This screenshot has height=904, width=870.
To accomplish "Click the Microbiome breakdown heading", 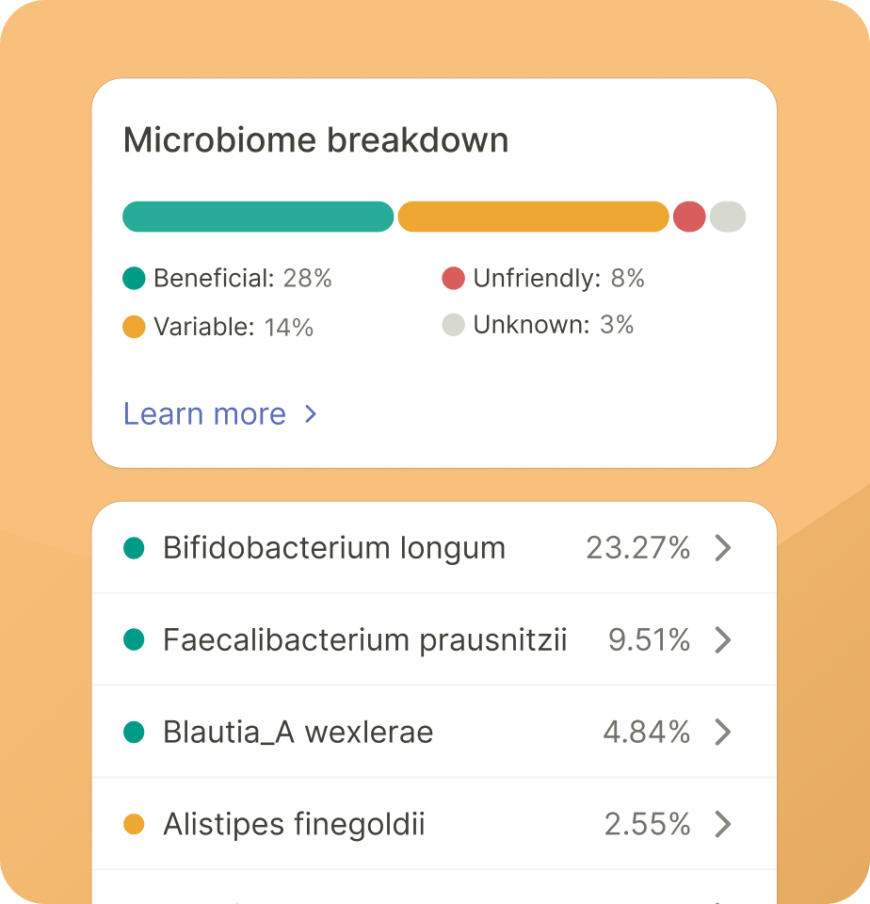I will [x=316, y=140].
